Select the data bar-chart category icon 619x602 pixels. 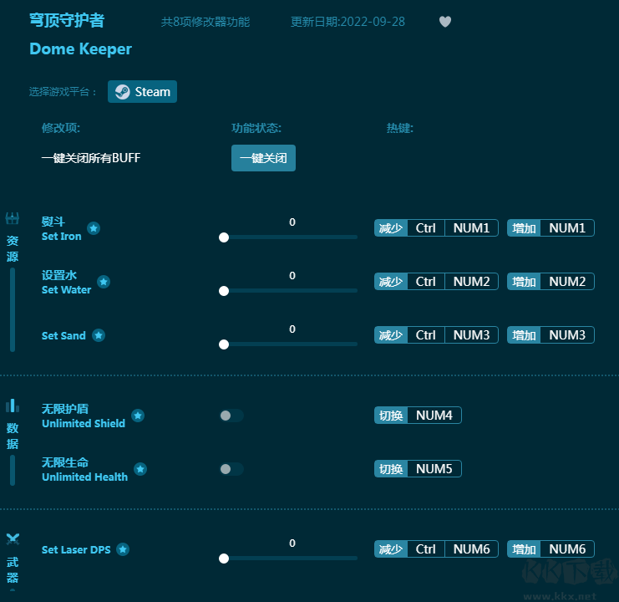click(13, 406)
